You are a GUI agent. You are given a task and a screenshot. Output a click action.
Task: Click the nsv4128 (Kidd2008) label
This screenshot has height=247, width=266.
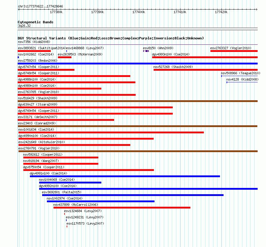click(242, 79)
